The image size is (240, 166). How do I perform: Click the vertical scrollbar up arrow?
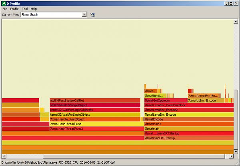pos(236,22)
